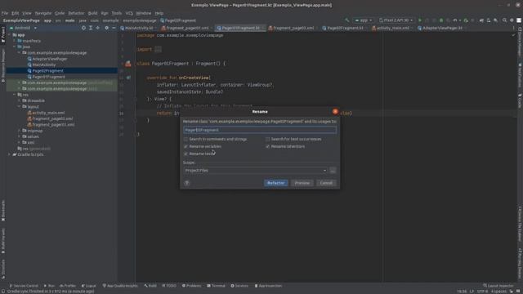
Task: Open the App Inspection tool window
Action: tap(268, 286)
